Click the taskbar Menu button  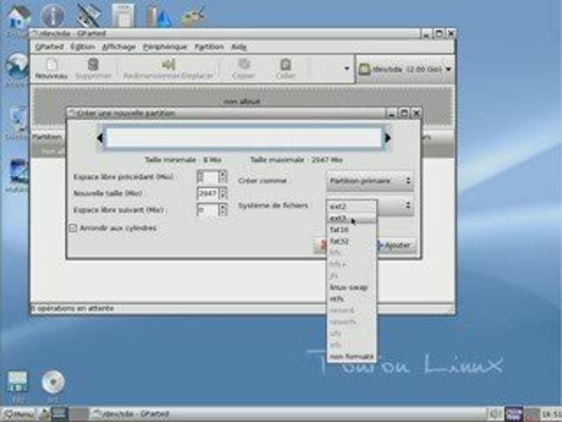pyautogui.click(x=19, y=414)
